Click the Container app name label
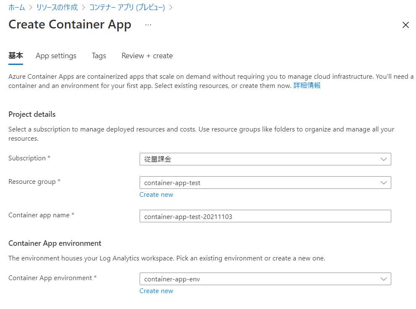The image size is (416, 309). [39, 215]
